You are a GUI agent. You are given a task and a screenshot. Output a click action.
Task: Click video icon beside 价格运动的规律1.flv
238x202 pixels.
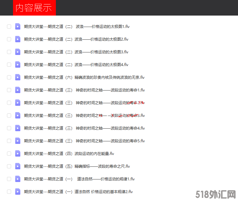click(x=18, y=179)
